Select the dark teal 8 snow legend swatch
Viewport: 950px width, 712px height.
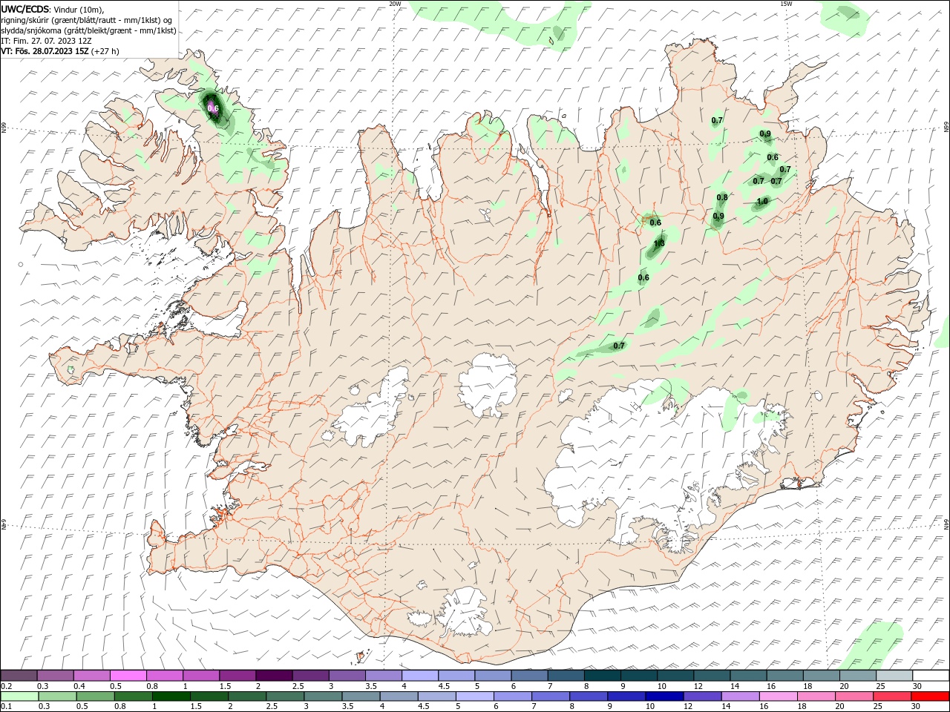tap(601, 675)
